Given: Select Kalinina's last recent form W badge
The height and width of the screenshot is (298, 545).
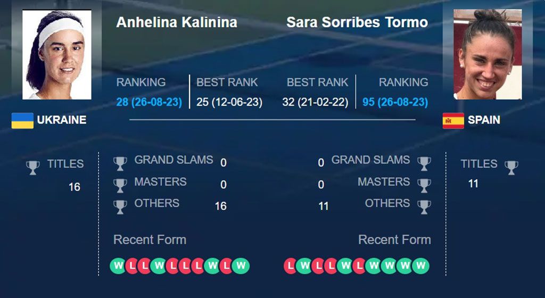Looking at the screenshot, I should click(241, 266).
